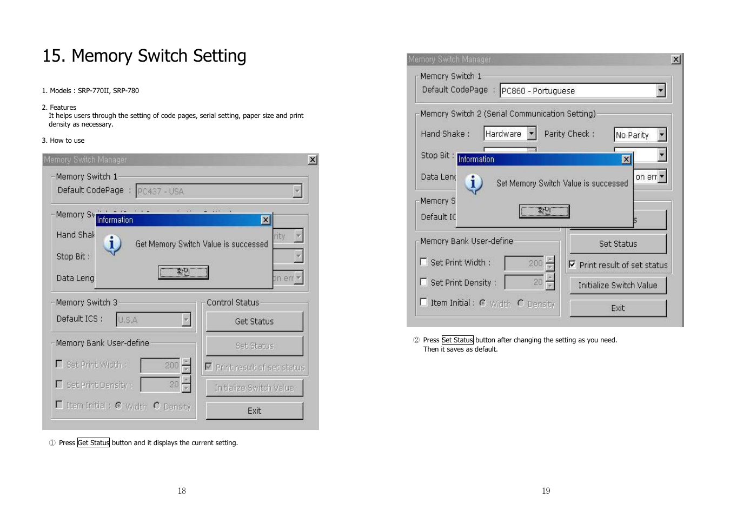The image size is (730, 516).
Task: Select Density radio button in left window
Action: click(x=157, y=405)
